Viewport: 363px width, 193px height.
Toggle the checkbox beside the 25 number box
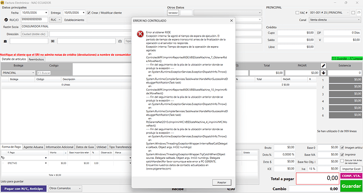point(353,13)
